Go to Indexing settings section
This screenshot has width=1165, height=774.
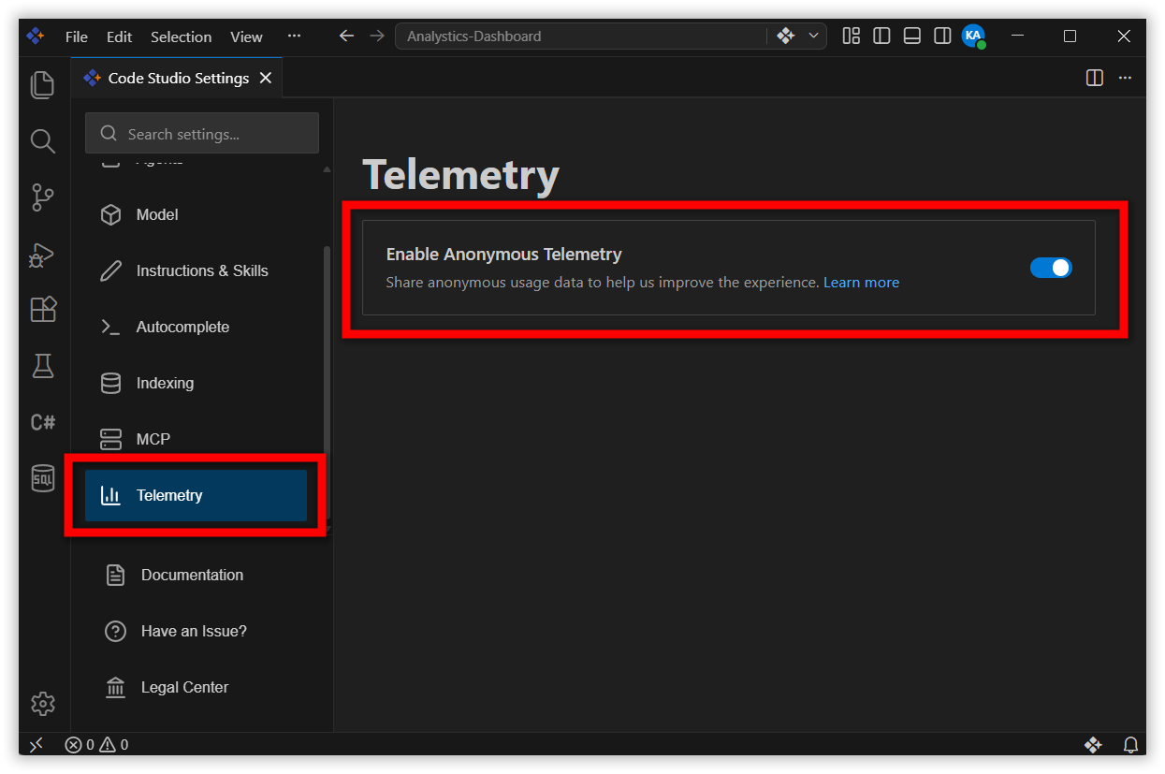(196, 383)
